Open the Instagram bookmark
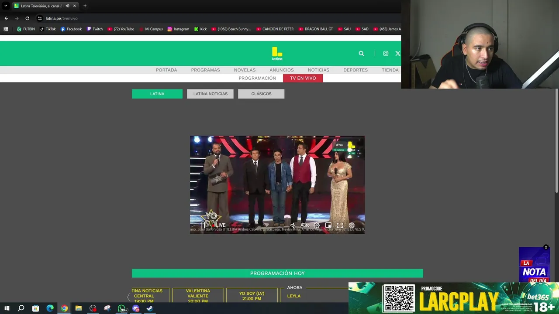This screenshot has width=559, height=314. tap(178, 29)
